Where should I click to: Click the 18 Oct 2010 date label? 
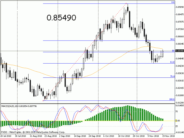[x=124, y=136]
